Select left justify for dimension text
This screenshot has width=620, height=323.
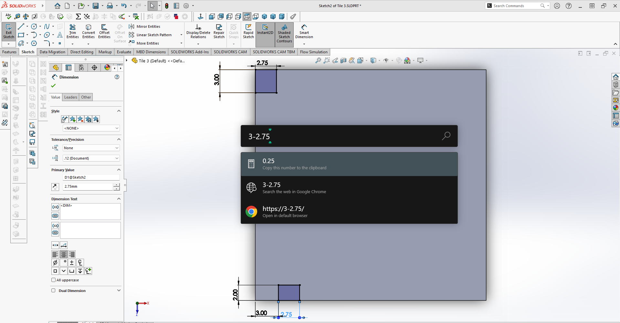(x=55, y=254)
